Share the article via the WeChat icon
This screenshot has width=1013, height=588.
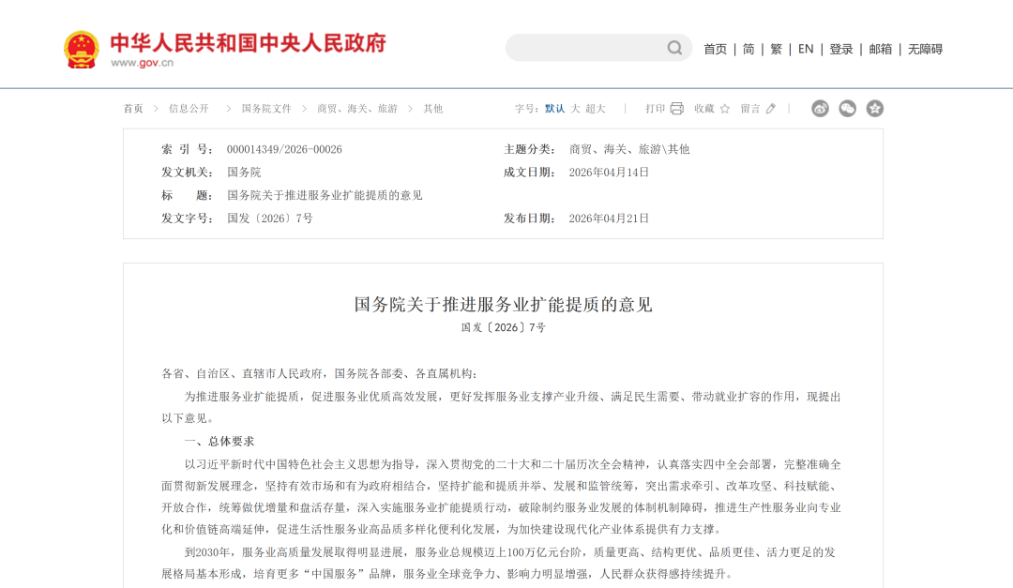click(x=847, y=108)
